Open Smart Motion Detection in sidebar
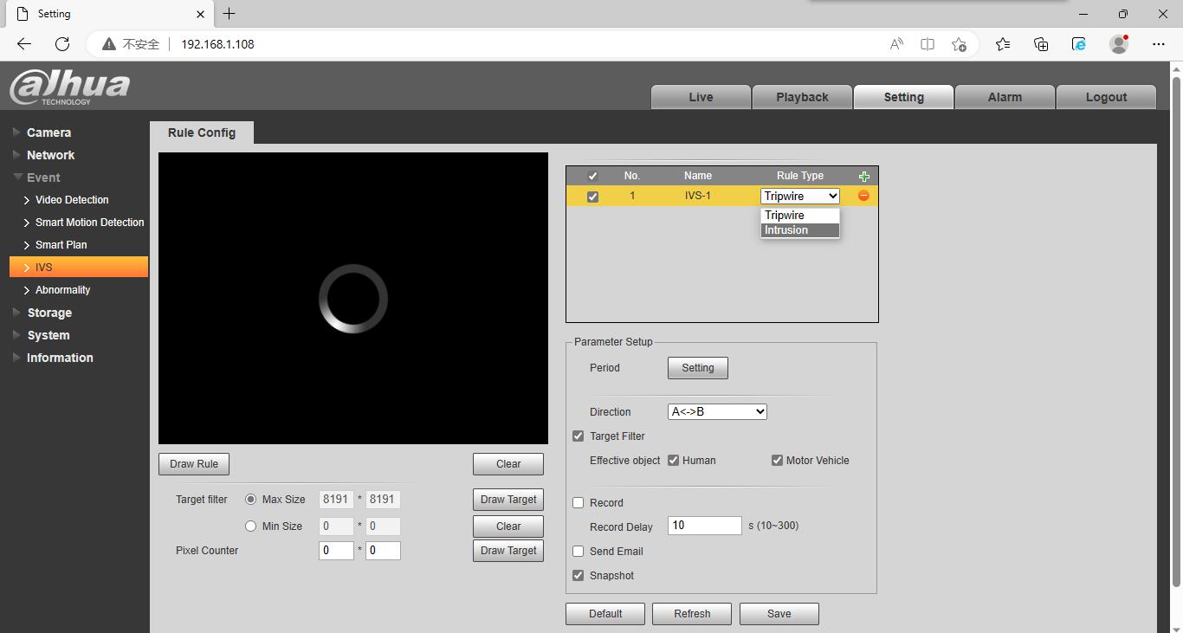This screenshot has height=633, width=1183. 89,223
